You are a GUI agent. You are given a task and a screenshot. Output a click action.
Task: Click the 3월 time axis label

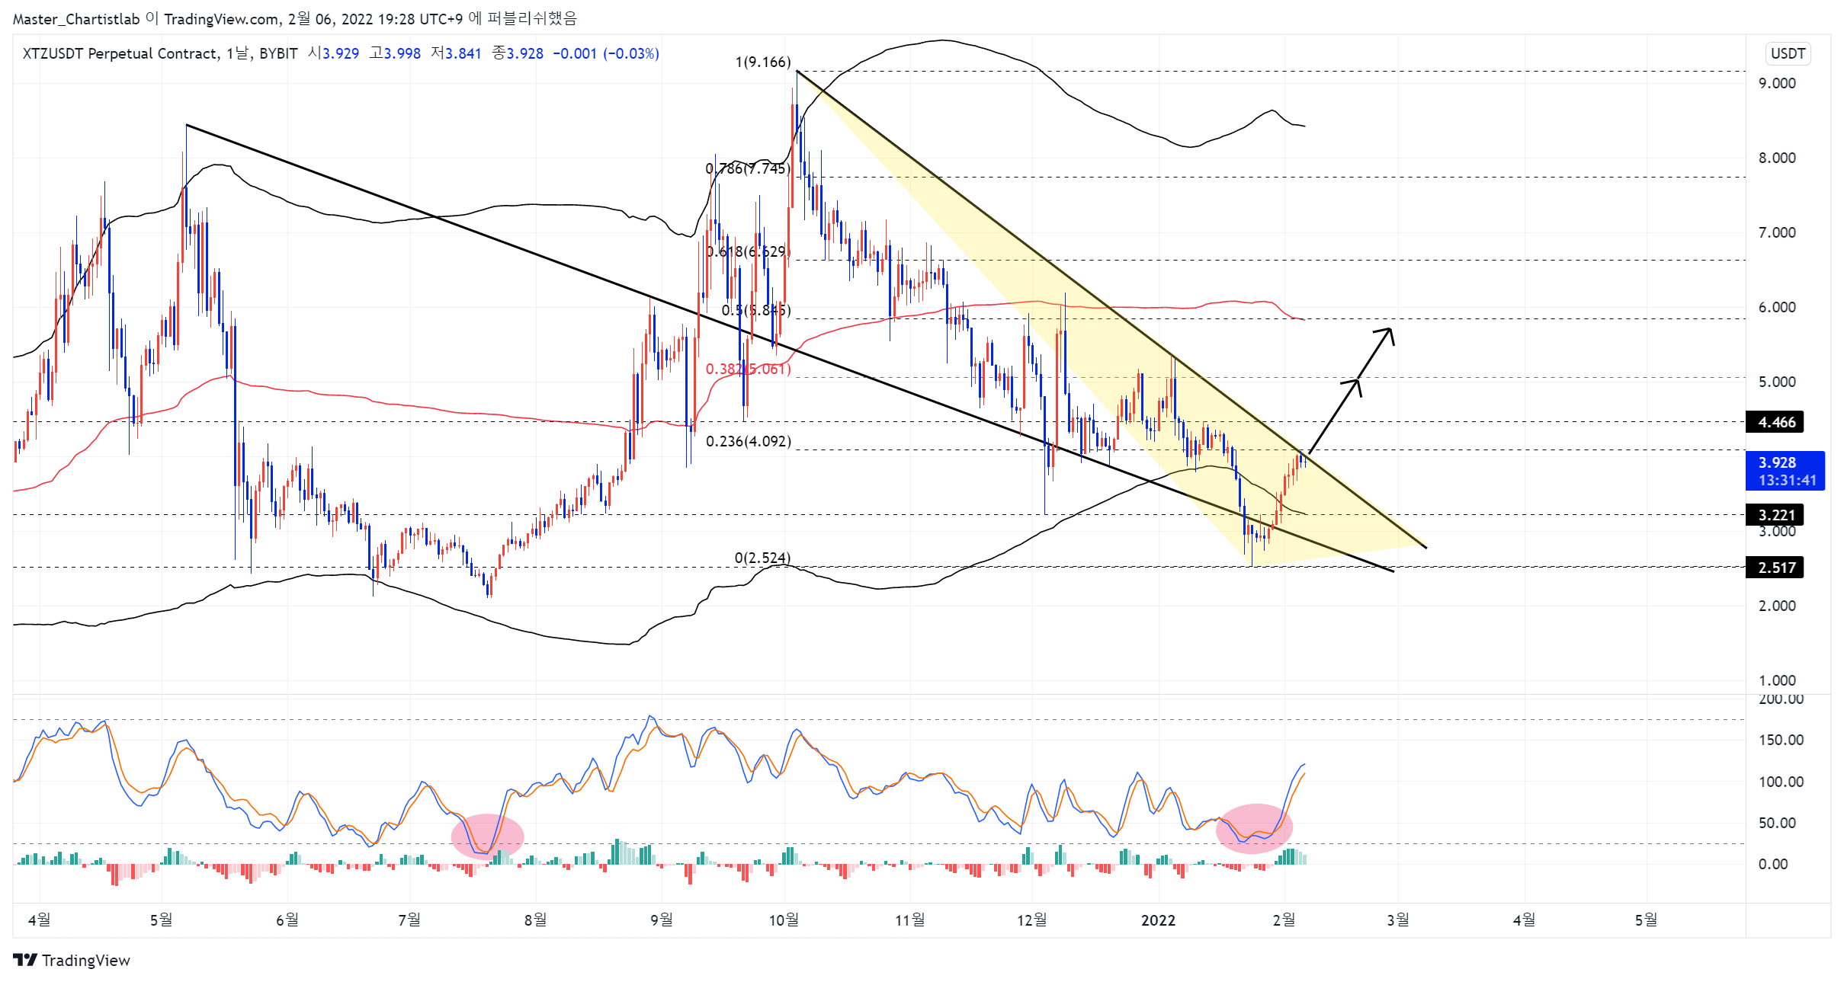tap(1398, 920)
